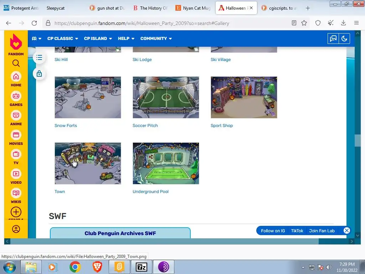
Task: Expand the CP Island menu
Action: [x=98, y=39]
